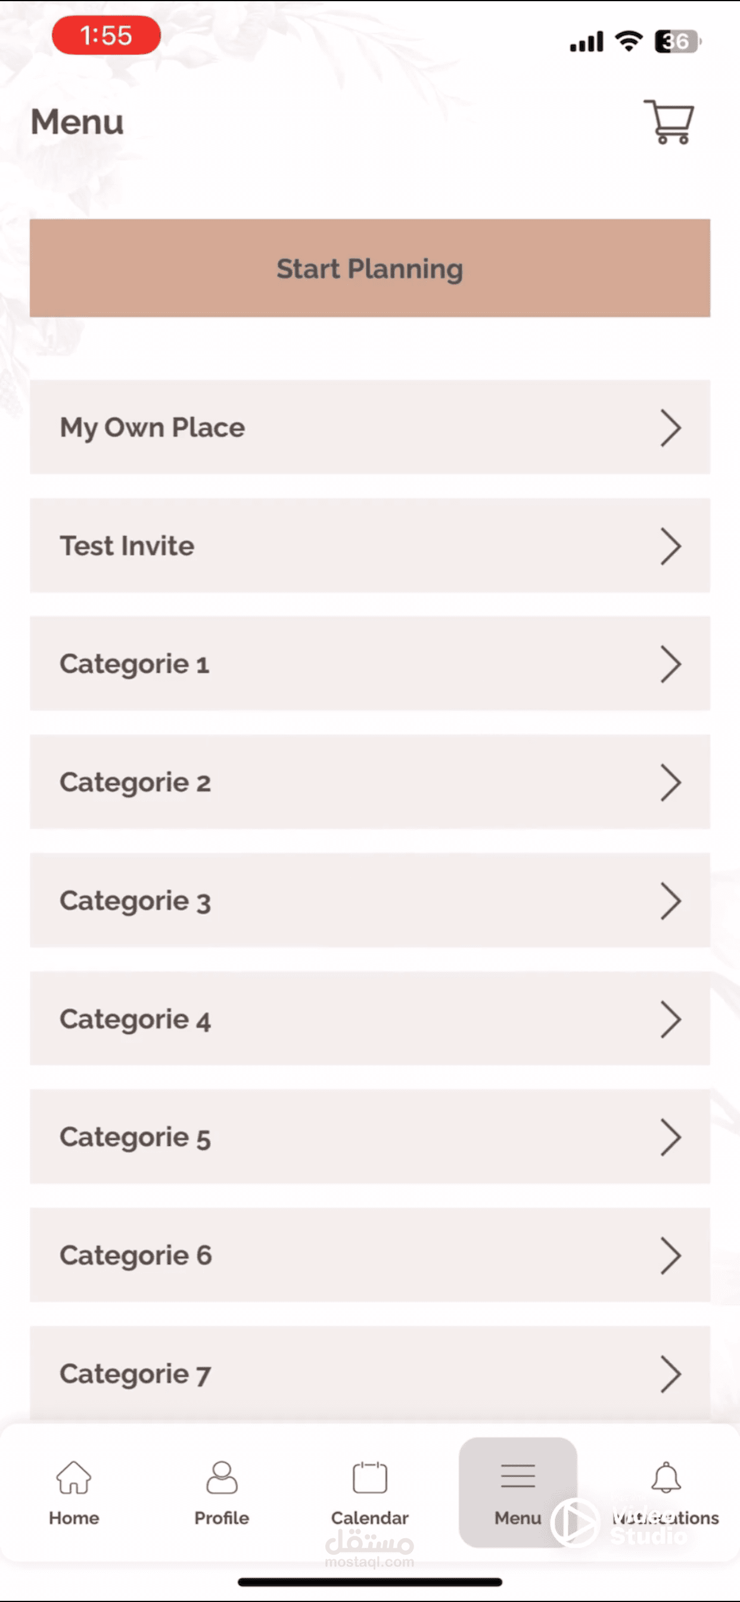Open the Notifications bell icon
740x1602 pixels.
coord(666,1477)
